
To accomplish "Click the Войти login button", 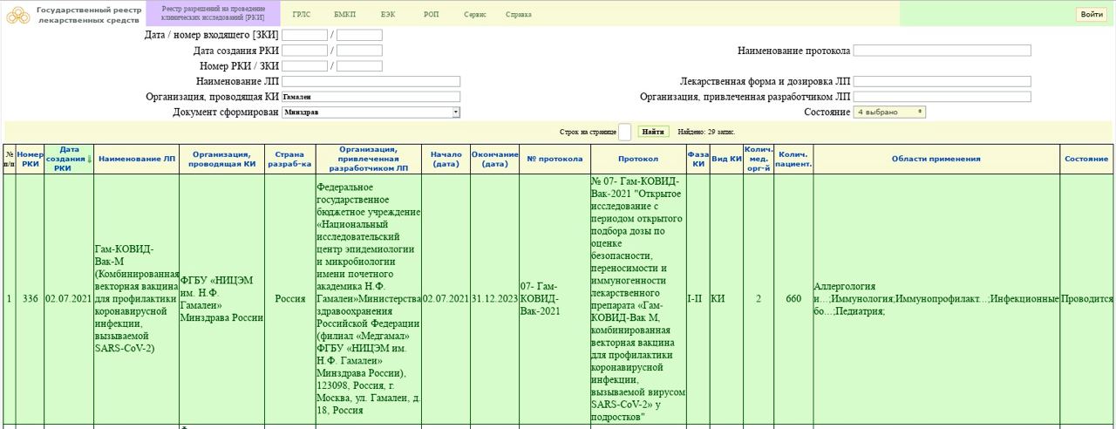I will coord(1092,14).
